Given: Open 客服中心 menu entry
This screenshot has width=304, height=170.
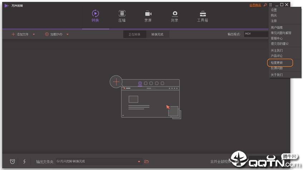Looking at the screenshot, I should 277,38.
